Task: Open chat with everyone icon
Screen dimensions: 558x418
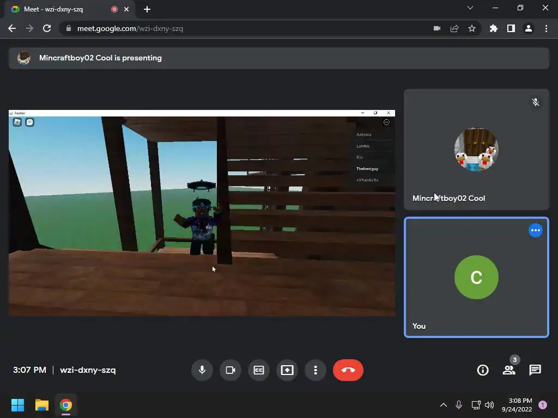Action: [535, 370]
